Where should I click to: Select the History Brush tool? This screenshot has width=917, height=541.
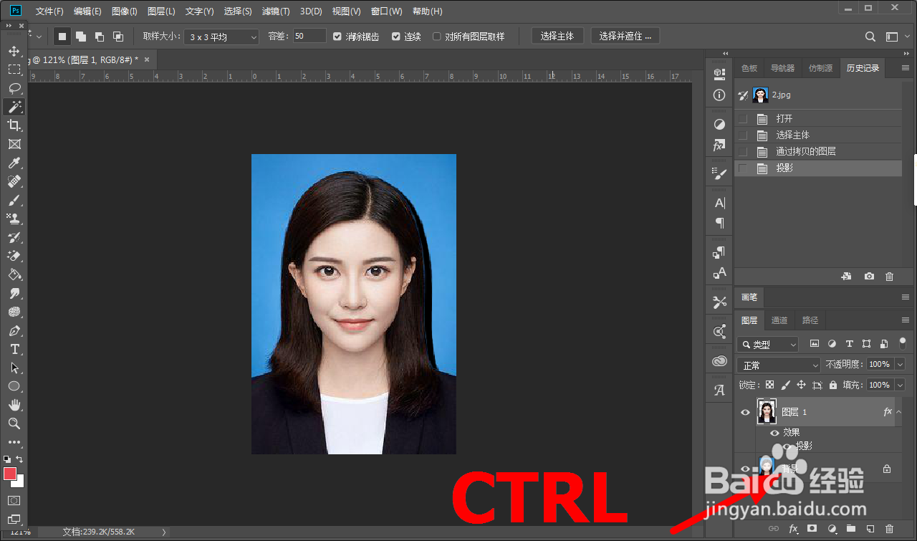coord(14,237)
